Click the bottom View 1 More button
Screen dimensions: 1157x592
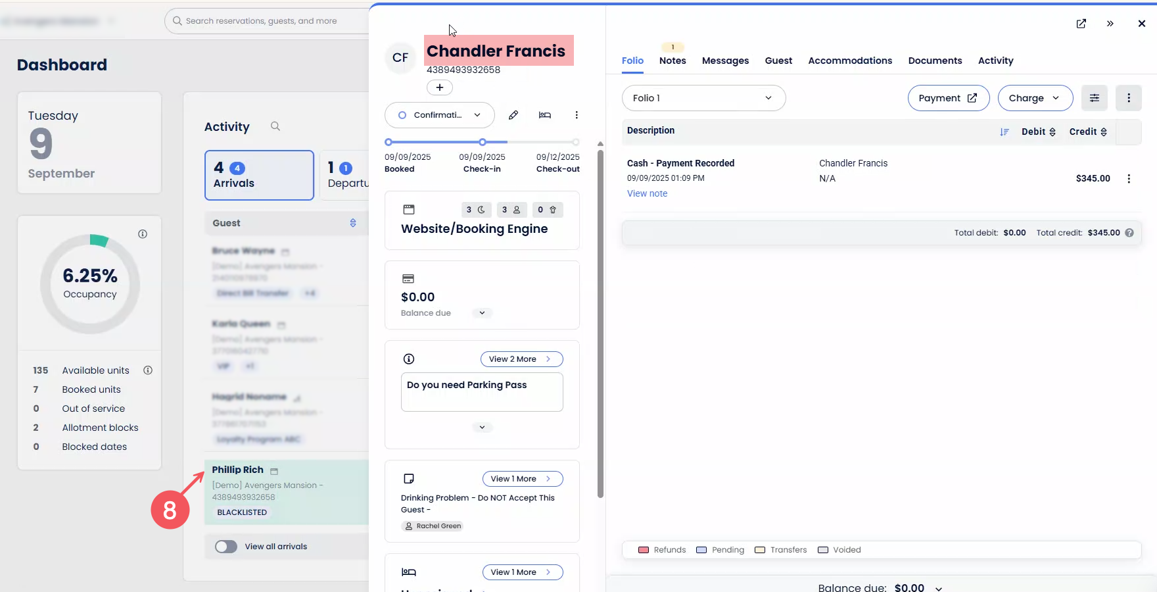pyautogui.click(x=523, y=572)
